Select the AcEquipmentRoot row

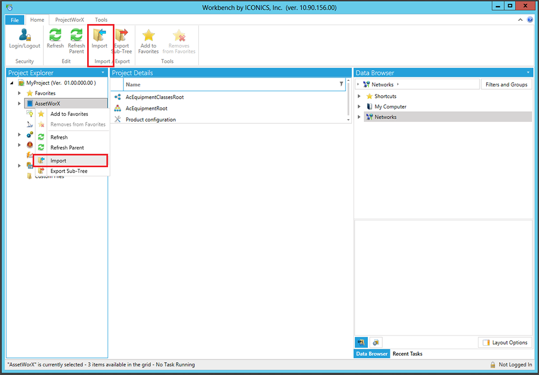[x=146, y=108]
